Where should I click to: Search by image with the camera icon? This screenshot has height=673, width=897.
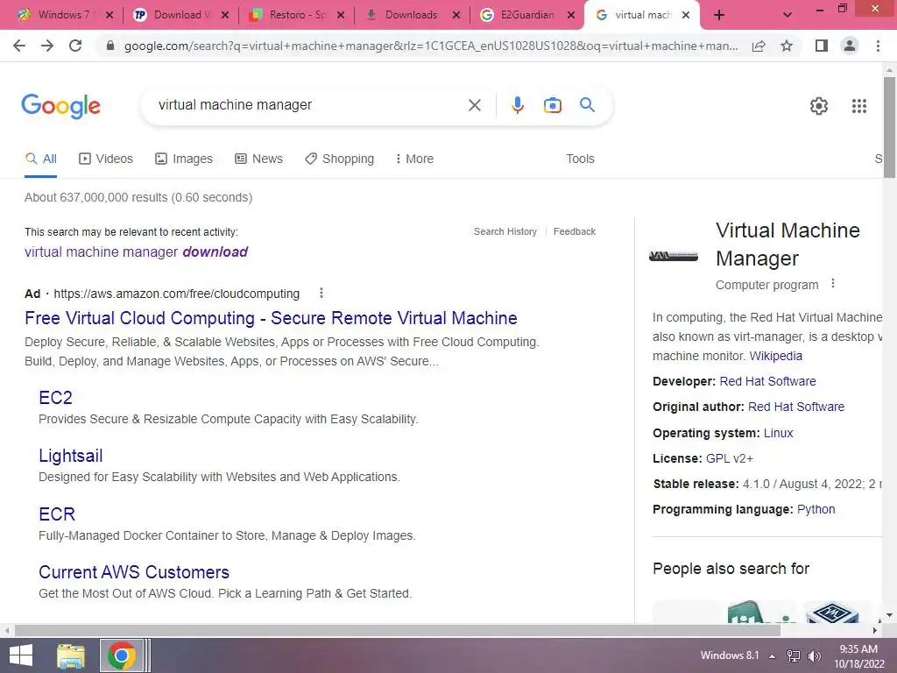point(552,105)
